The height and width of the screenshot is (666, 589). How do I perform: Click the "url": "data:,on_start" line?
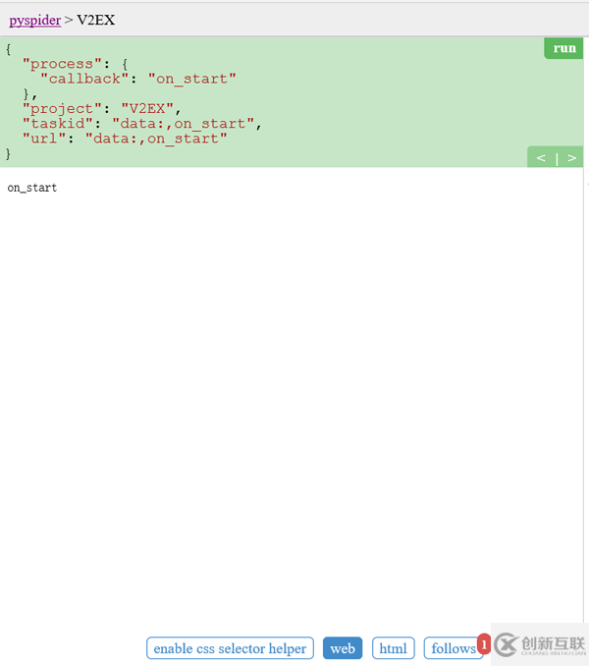(x=125, y=139)
